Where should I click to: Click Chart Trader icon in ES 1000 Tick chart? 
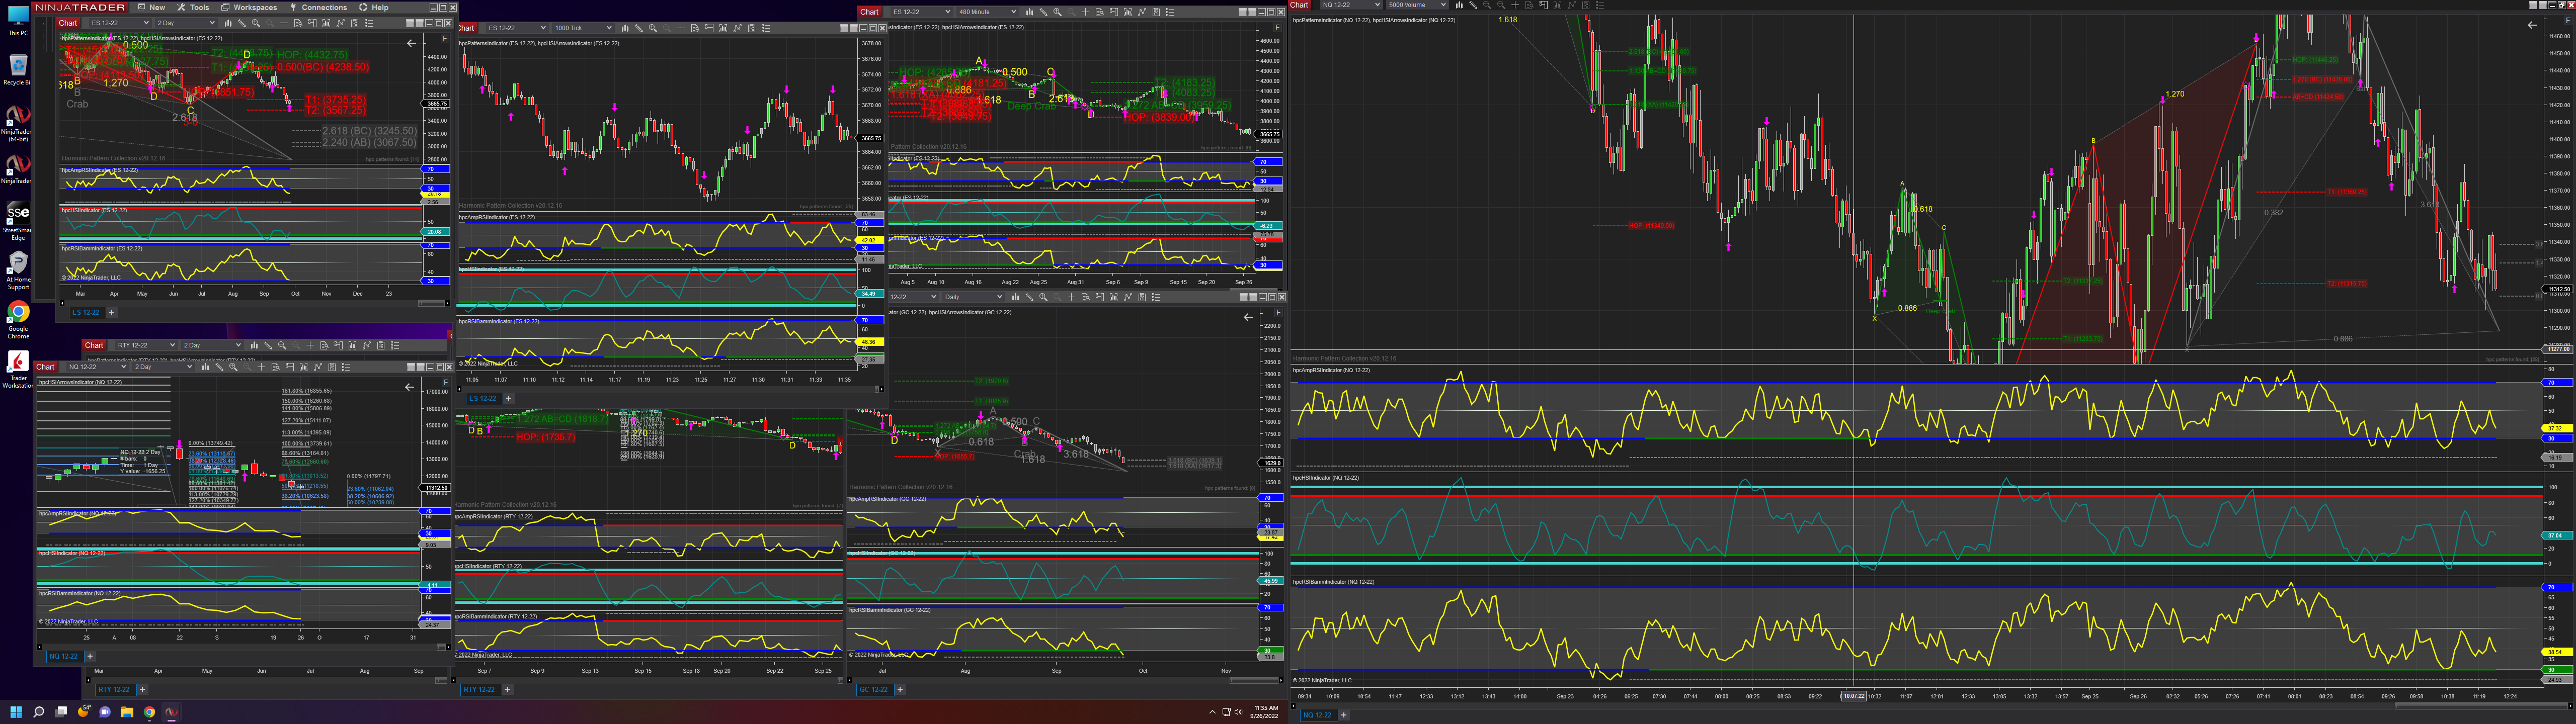click(710, 28)
